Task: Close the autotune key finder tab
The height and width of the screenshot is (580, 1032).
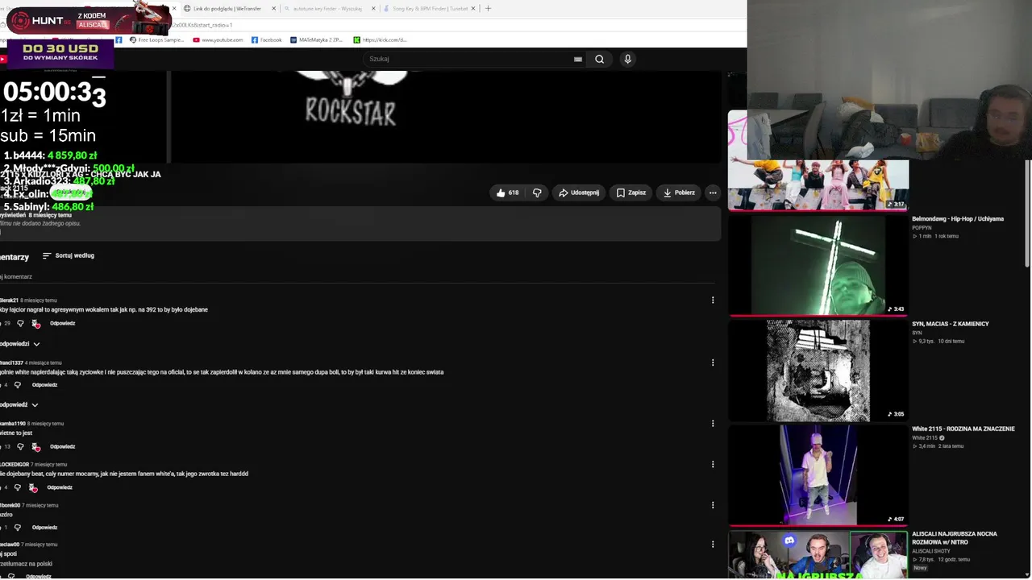Action: tap(373, 9)
